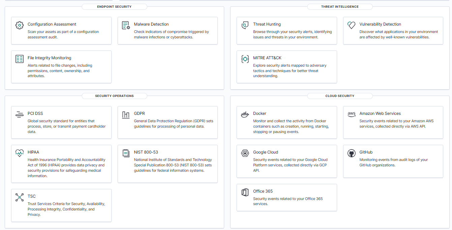Click the PCI DSS lines icon
Image resolution: width=452 pixels, height=230 pixels.
[20, 114]
